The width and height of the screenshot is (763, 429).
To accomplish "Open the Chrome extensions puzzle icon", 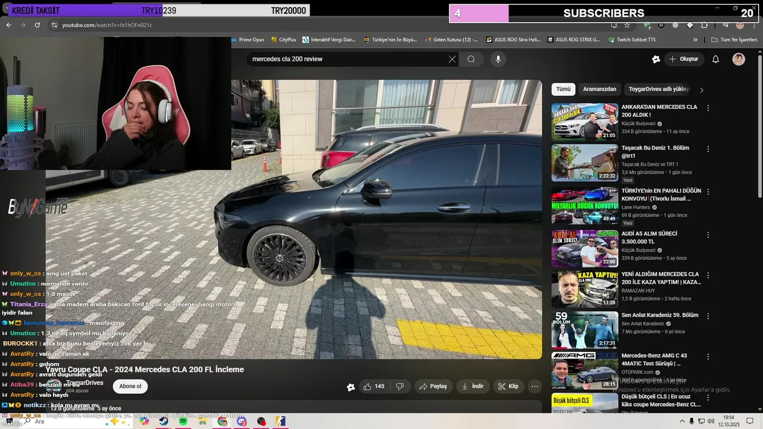I will click(704, 25).
